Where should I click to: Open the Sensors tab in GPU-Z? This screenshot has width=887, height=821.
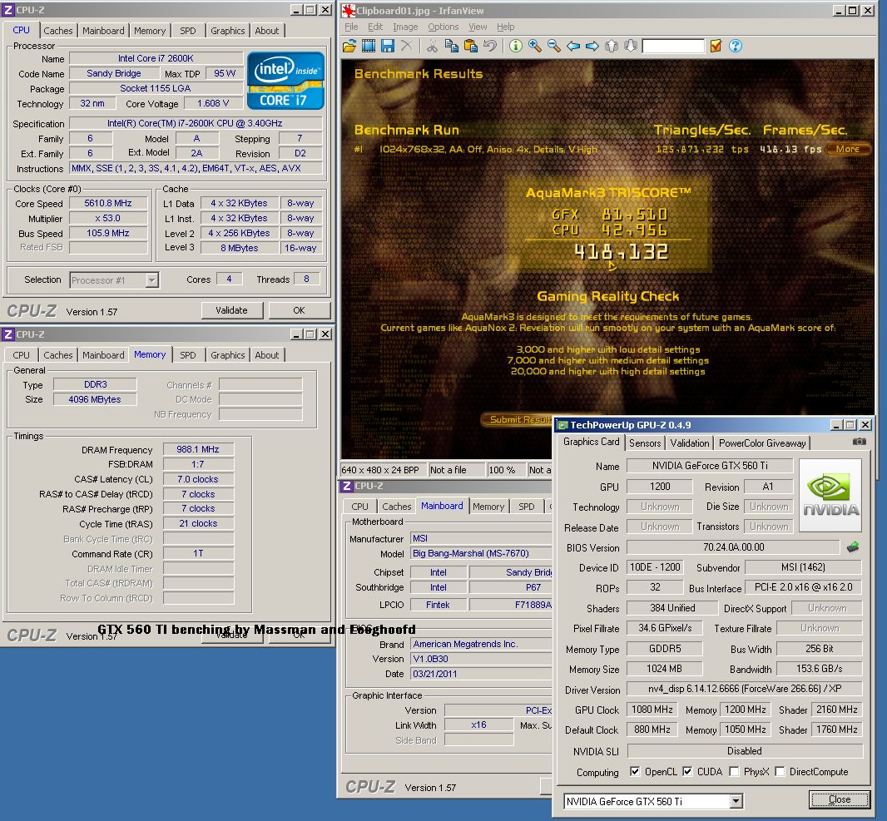(x=645, y=443)
